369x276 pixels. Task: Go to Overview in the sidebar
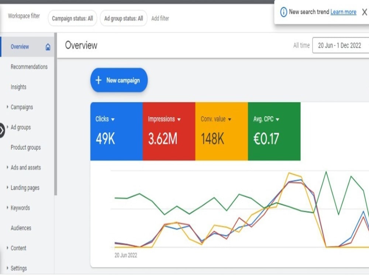(x=28, y=47)
